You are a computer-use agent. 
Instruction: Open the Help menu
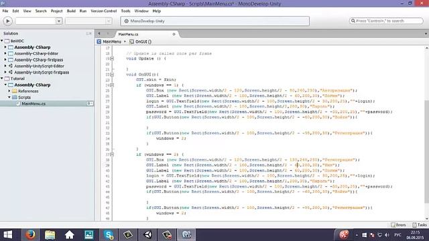tap(156, 11)
